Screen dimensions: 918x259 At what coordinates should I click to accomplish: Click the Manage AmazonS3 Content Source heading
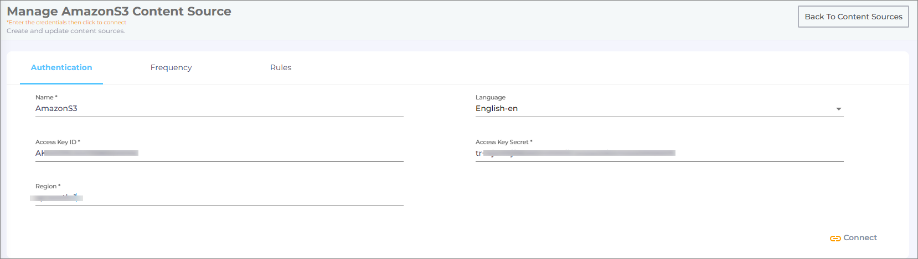click(x=119, y=11)
